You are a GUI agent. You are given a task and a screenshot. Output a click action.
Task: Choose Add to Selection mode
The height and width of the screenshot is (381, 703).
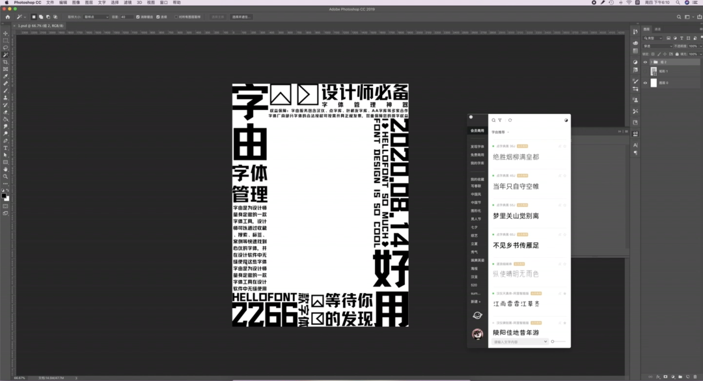[41, 17]
